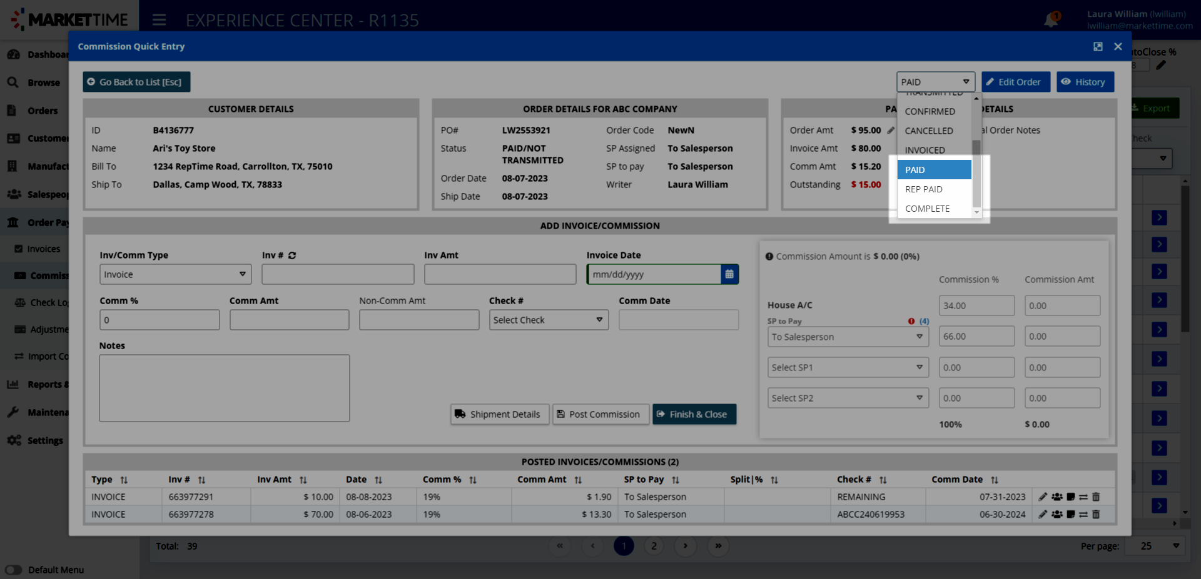1201x579 pixels.
Task: Open notes icon for invoice 663977291
Action: (x=1071, y=497)
